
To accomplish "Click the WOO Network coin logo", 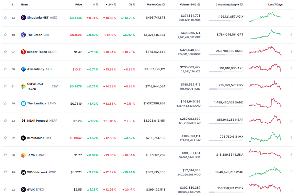I will click(23, 172).
